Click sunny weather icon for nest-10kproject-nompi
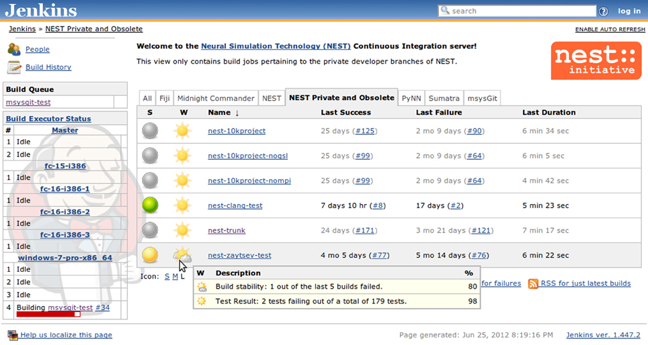 click(182, 181)
